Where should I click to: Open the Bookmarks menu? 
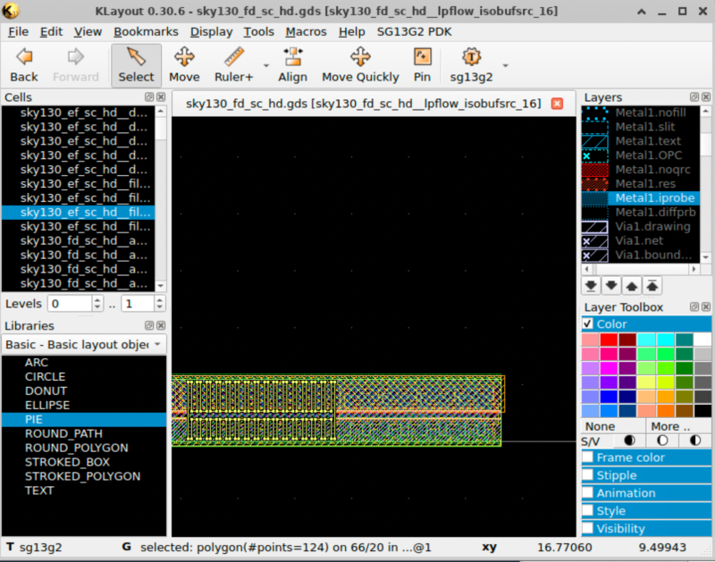tap(146, 31)
